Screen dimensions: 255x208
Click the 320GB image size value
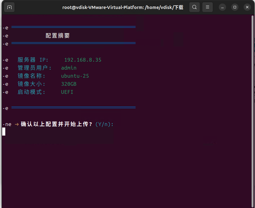point(69,84)
